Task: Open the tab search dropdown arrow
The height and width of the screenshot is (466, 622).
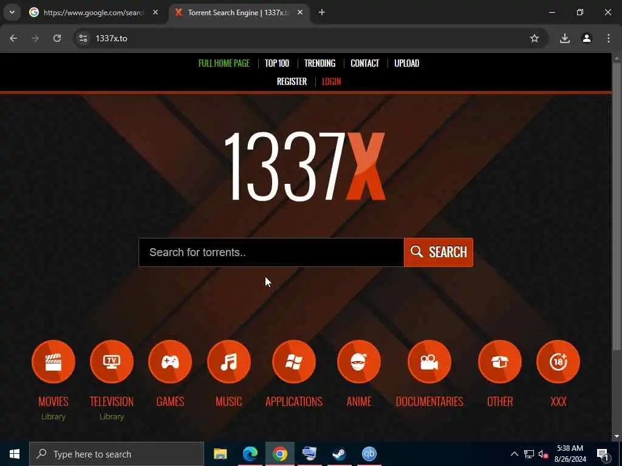Action: (x=12, y=12)
